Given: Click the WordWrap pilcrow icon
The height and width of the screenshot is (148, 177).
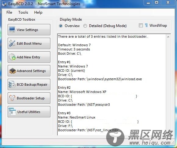Looking at the screenshot, I should (146, 26).
